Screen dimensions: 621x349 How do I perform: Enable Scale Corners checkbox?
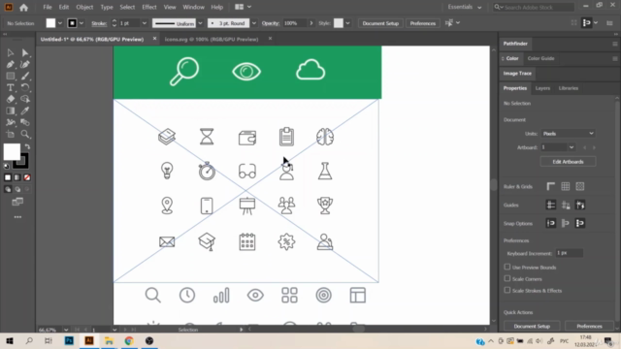507,278
